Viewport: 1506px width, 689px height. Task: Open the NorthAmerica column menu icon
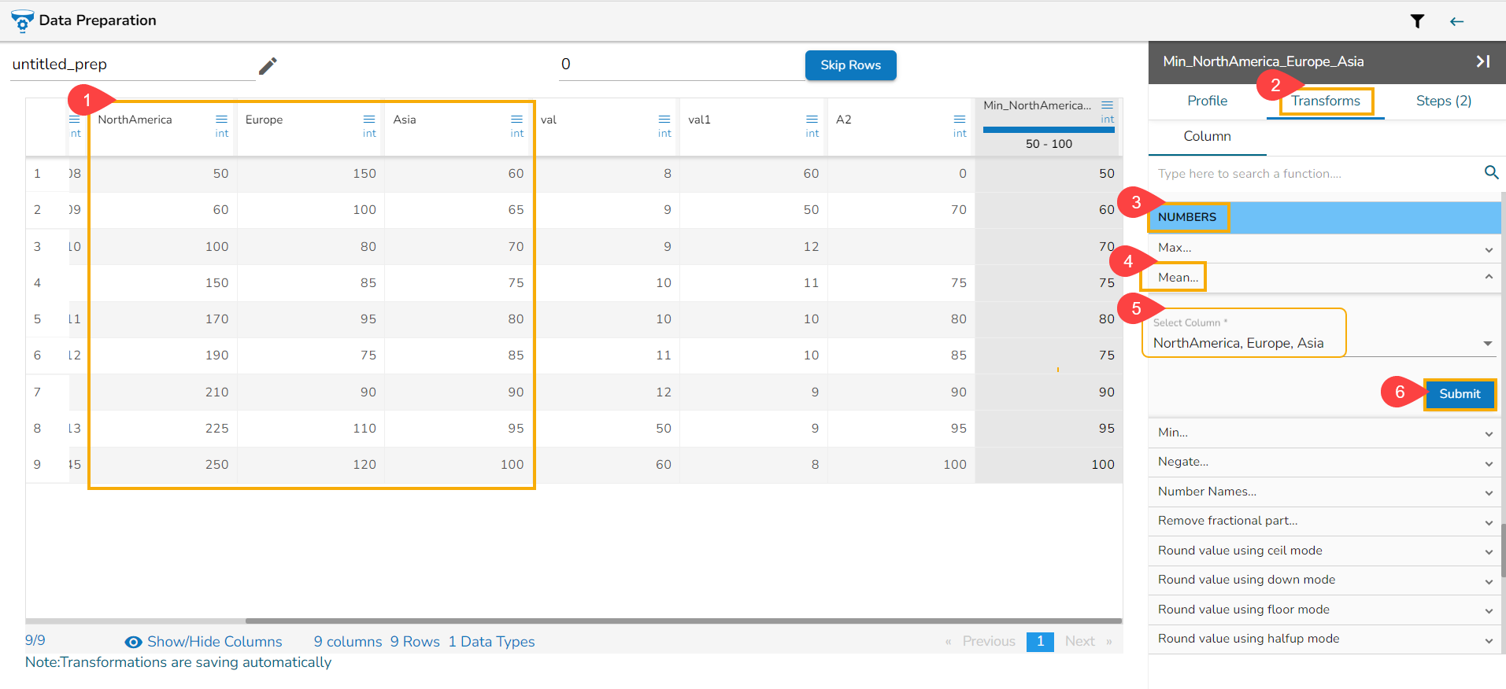221,120
